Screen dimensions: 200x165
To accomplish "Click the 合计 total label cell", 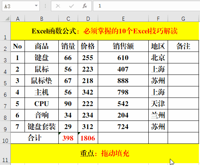I will 35,138.
